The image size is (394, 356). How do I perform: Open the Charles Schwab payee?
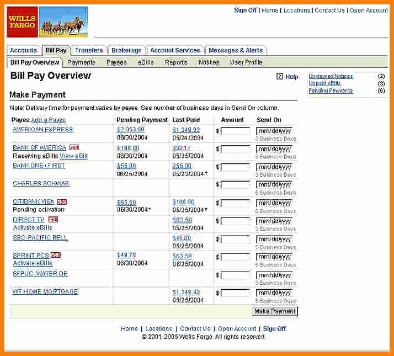(x=41, y=184)
